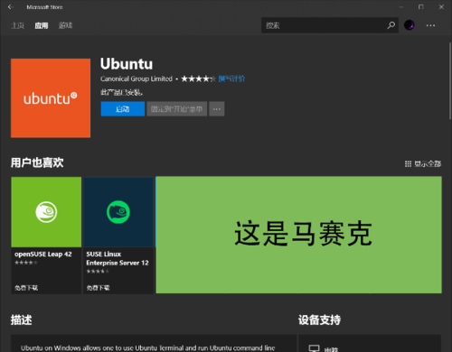Switch to the 应用 apps tab

(x=42, y=25)
